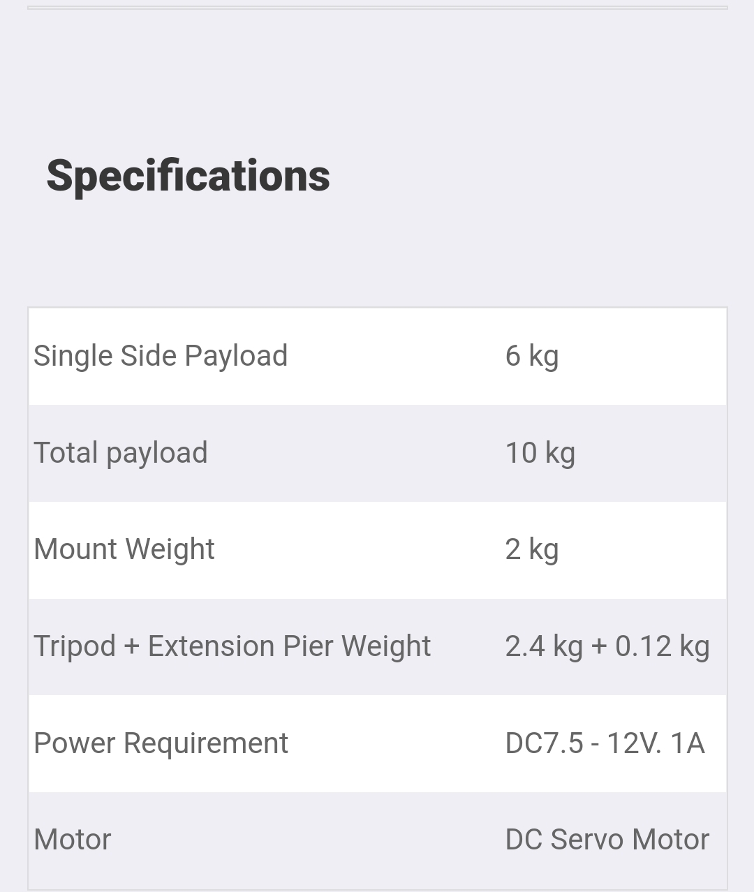Click the horizontal divider above Specifications
The width and height of the screenshot is (754, 892).
coord(377,8)
